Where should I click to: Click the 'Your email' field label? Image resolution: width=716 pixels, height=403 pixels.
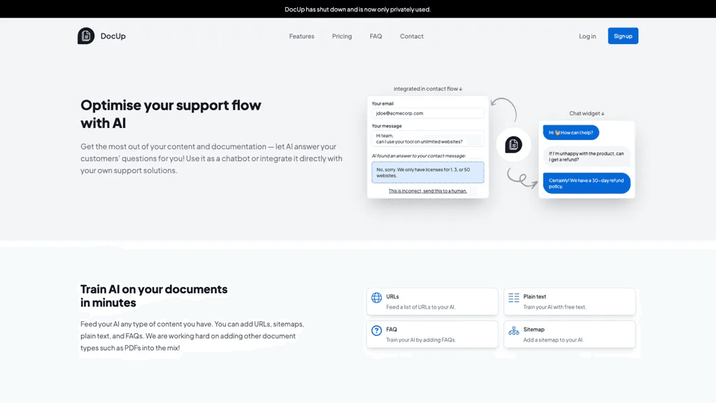click(x=382, y=104)
